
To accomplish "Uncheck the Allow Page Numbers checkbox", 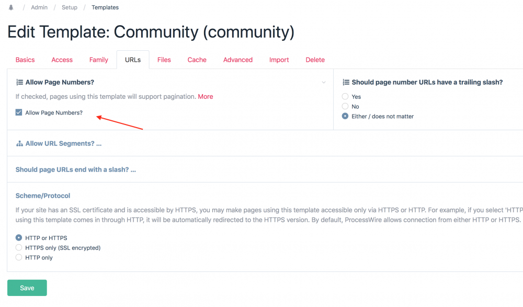I will [x=19, y=112].
